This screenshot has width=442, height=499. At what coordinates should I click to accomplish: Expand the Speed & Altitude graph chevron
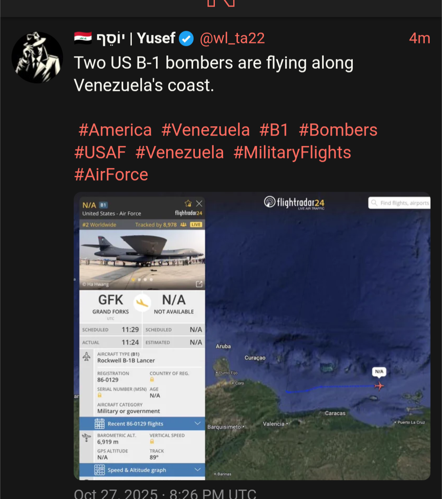click(198, 470)
